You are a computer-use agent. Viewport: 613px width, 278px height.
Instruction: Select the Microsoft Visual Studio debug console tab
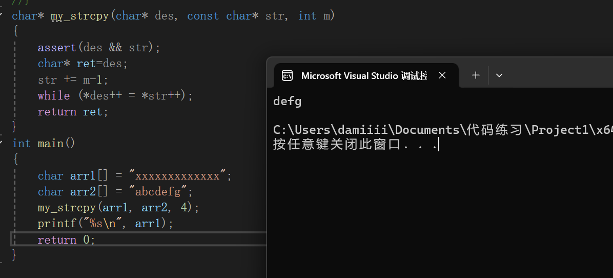pyautogui.click(x=364, y=76)
